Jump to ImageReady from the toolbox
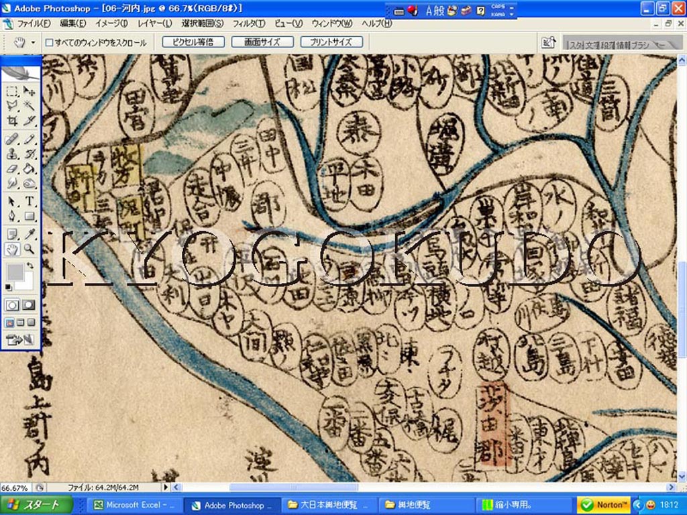The width and height of the screenshot is (687, 515). (x=20, y=340)
